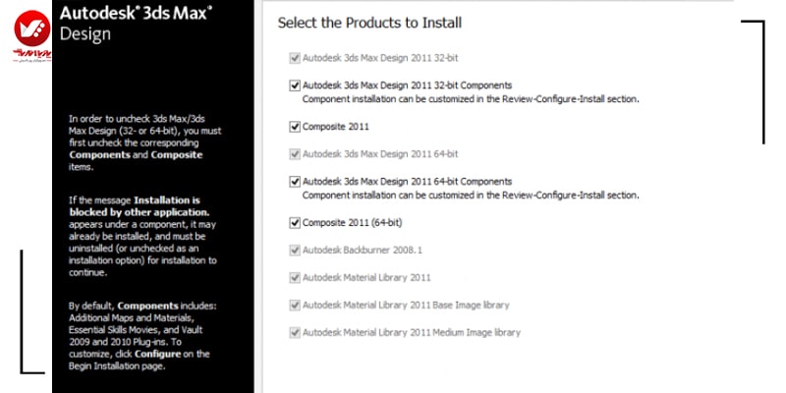Click the disabled Autodesk 3ds Max Design 2011 64-bit checkbox
This screenshot has height=393, width=786.
point(295,154)
